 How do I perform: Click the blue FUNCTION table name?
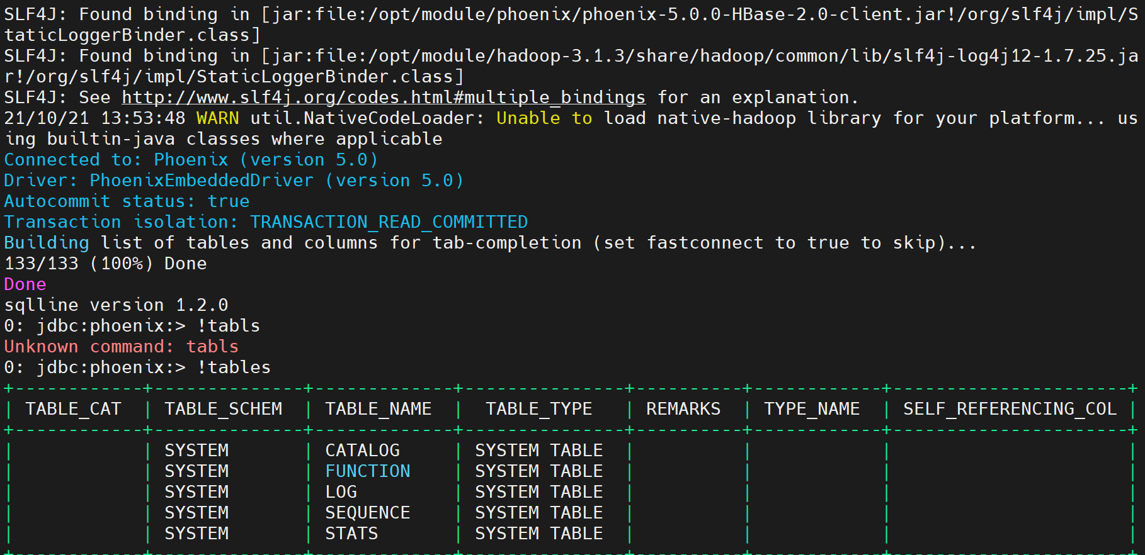point(367,471)
